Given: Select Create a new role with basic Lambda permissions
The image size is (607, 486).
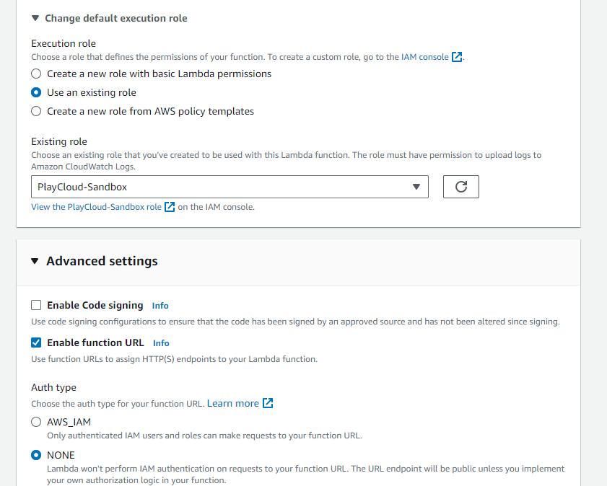Looking at the screenshot, I should tap(36, 74).
